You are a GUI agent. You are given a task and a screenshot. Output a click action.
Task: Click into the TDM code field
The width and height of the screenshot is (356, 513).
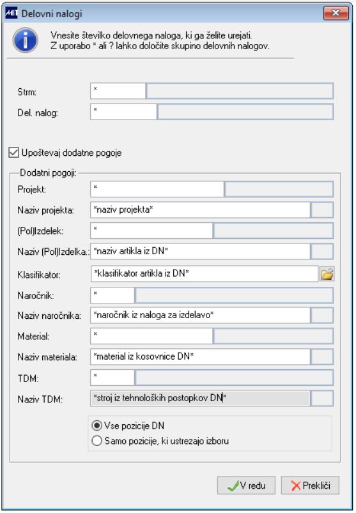coord(112,378)
